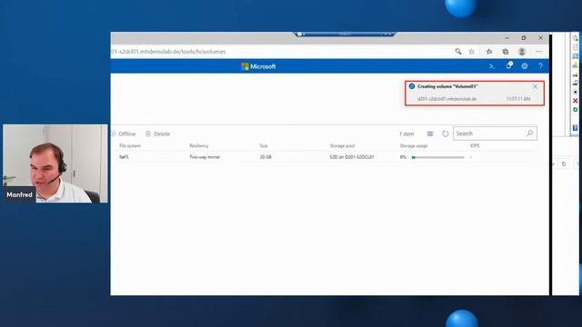Open the browser three-dot settings menu

click(x=538, y=52)
